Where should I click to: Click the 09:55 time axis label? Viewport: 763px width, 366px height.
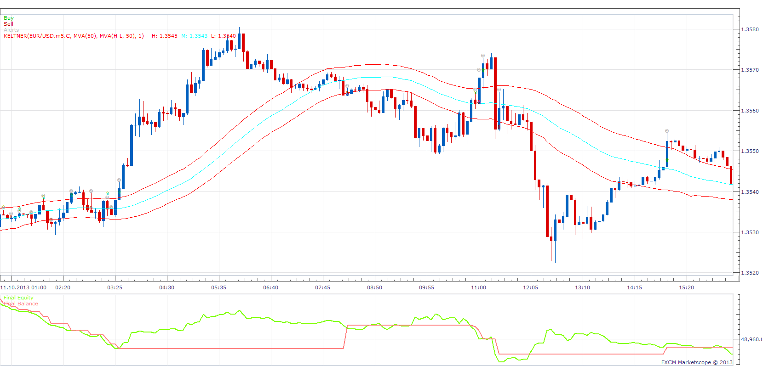click(x=426, y=287)
